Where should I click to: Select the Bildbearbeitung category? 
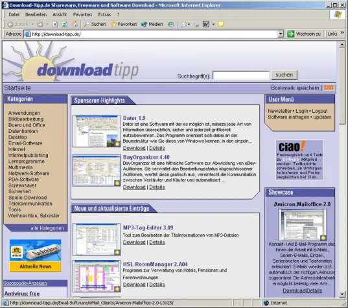tap(26, 119)
